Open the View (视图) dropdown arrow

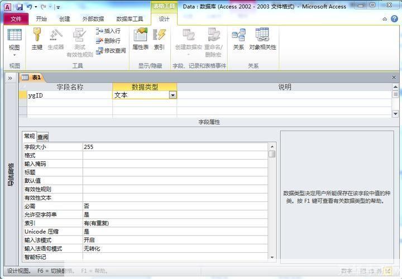[x=15, y=55]
